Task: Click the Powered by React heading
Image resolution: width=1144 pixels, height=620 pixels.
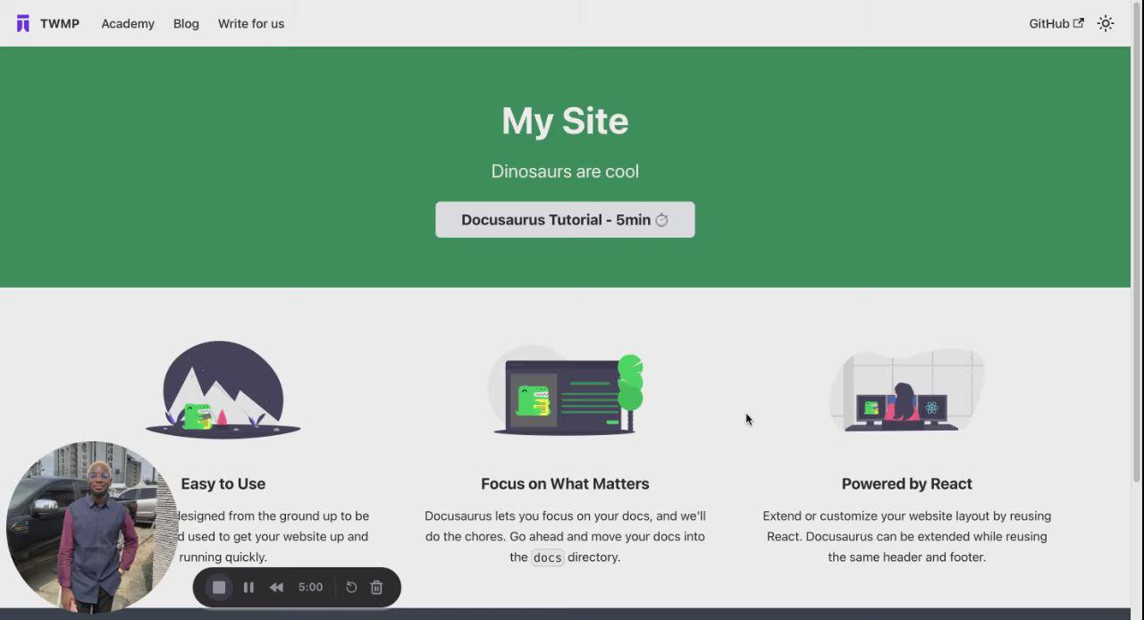Action: point(907,483)
